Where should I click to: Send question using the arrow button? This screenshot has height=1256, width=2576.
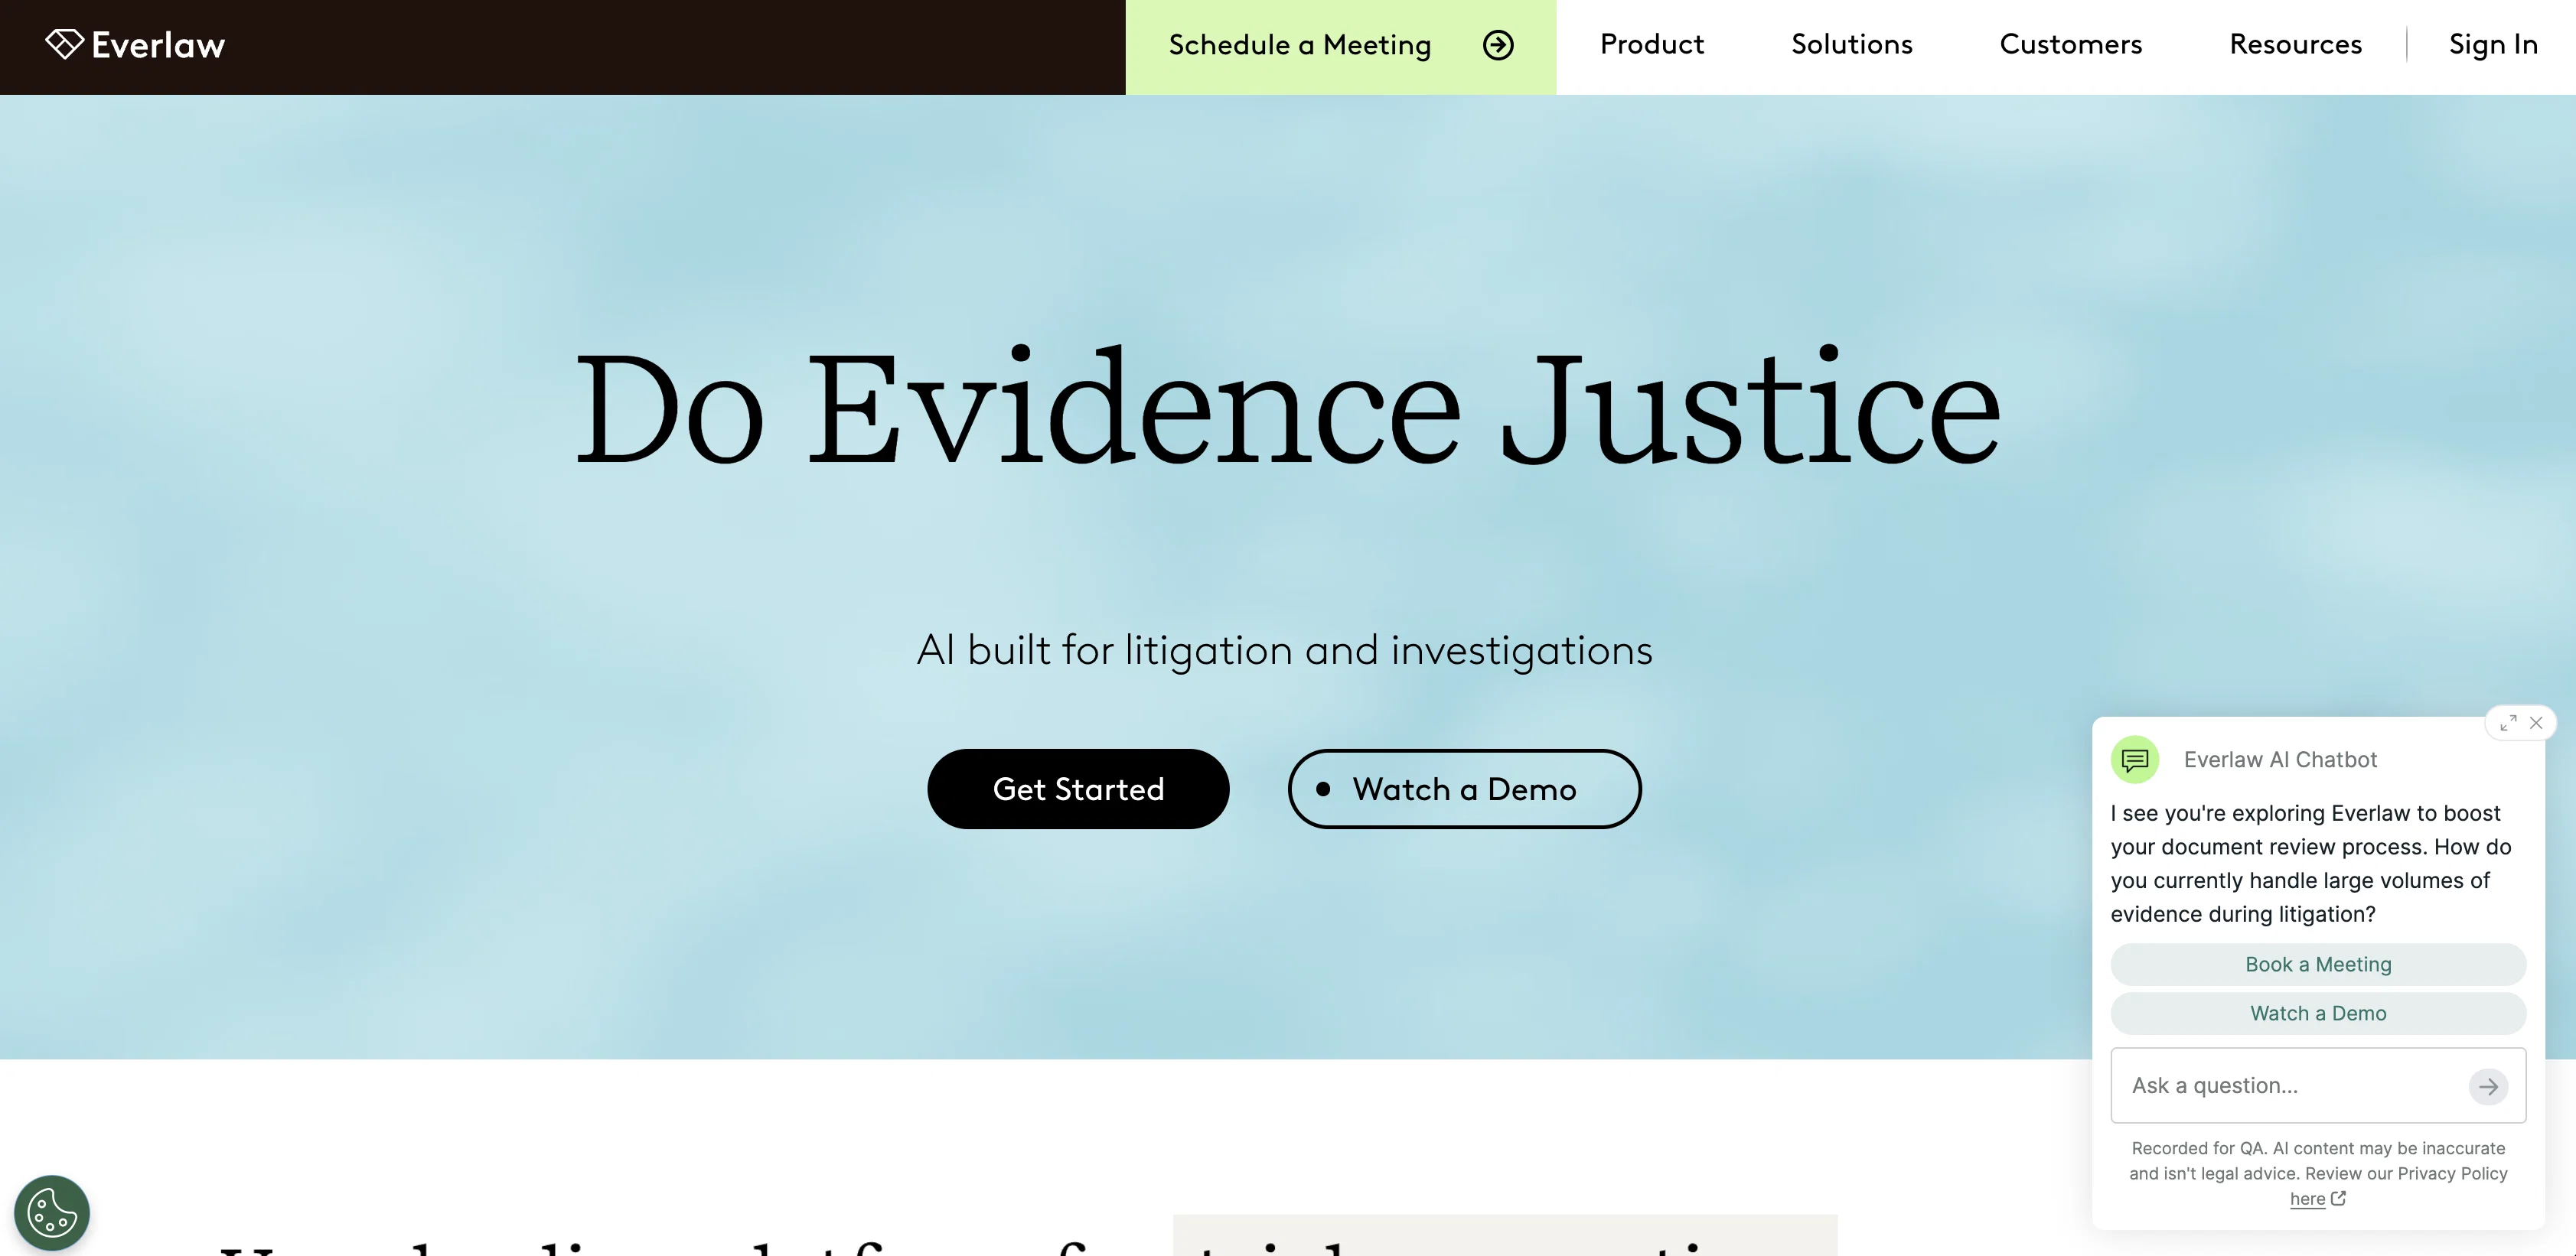click(x=2488, y=1086)
